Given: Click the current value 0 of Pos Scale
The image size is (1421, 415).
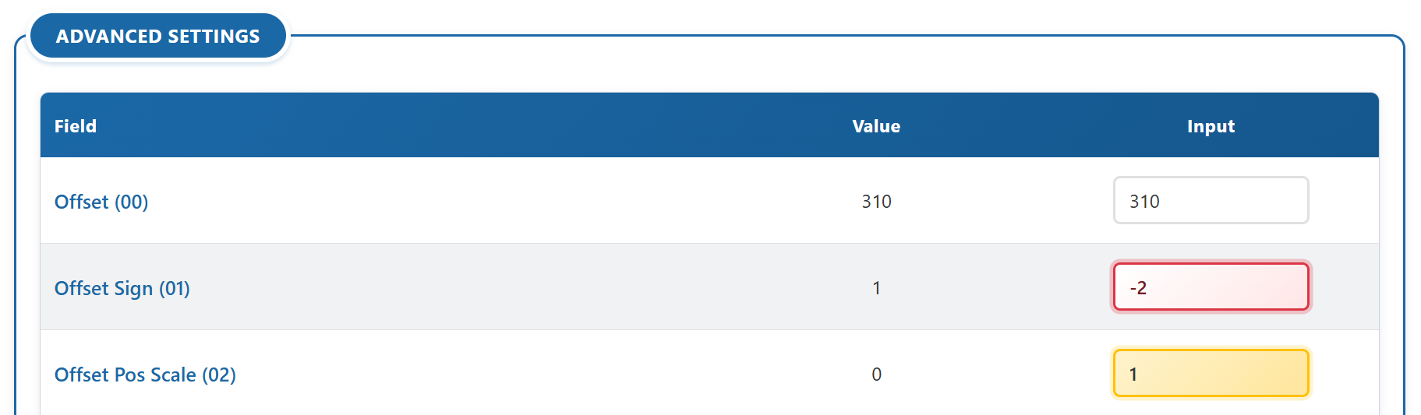Looking at the screenshot, I should tap(876, 375).
